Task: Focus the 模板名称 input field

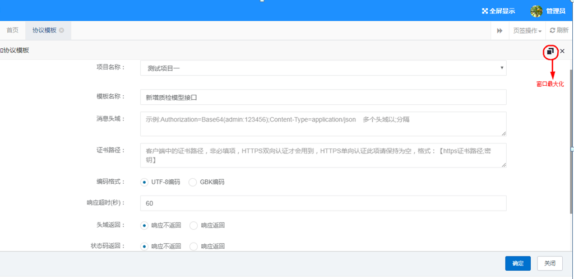Action: (323, 97)
